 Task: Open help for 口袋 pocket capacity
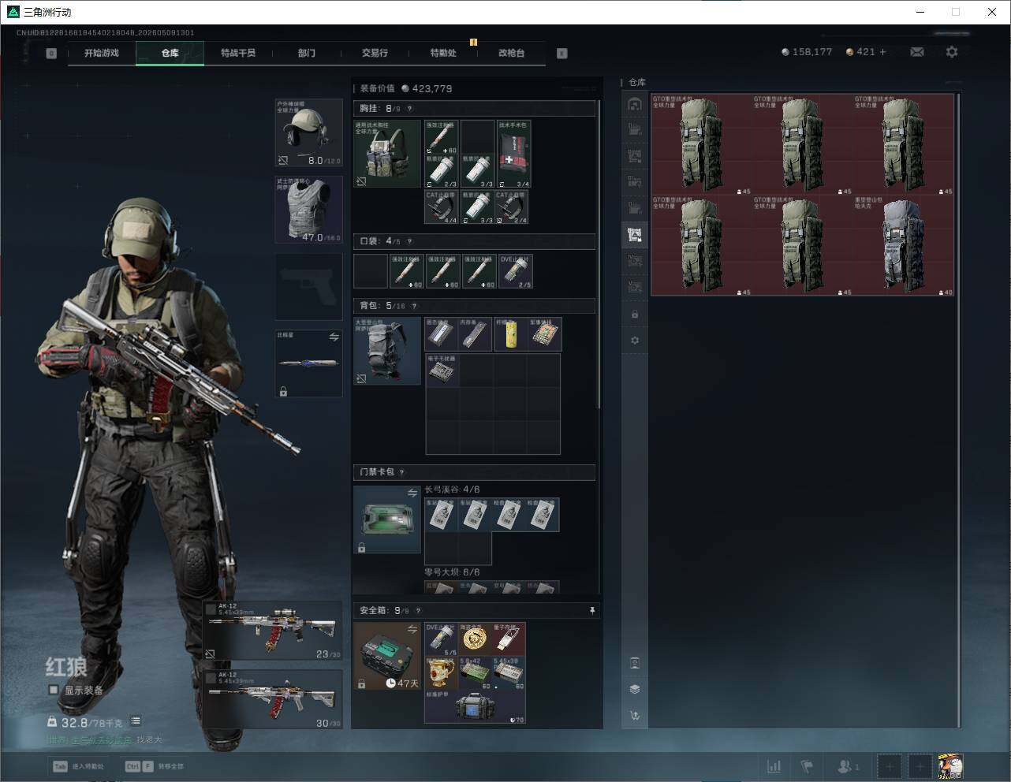[409, 241]
